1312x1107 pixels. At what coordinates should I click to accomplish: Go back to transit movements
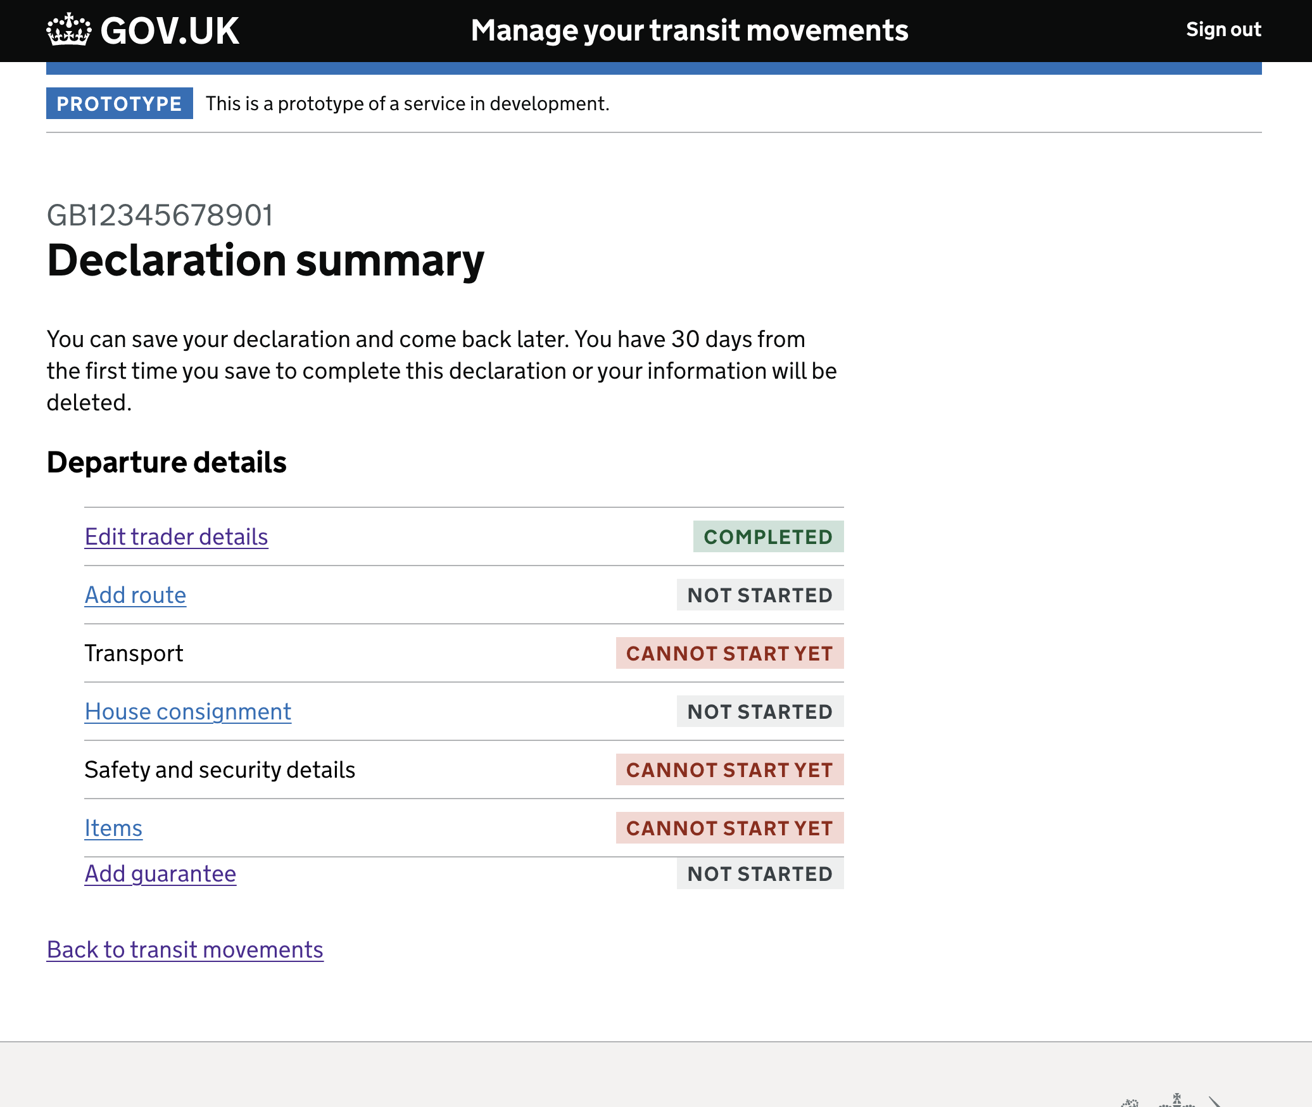click(185, 949)
